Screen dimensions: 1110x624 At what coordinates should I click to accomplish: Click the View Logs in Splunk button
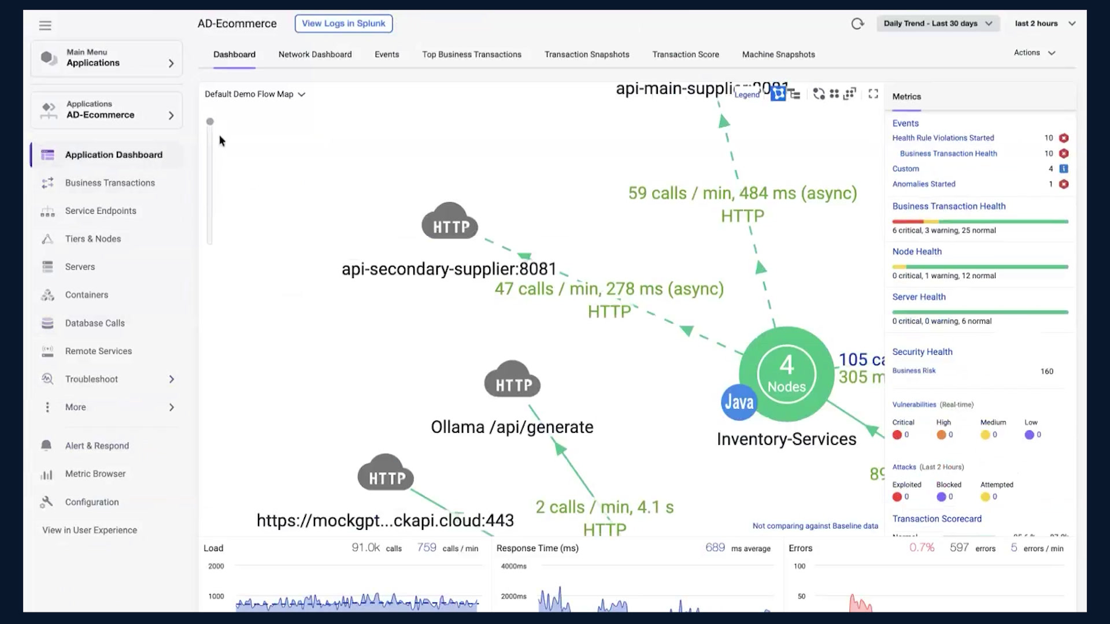[x=343, y=24]
